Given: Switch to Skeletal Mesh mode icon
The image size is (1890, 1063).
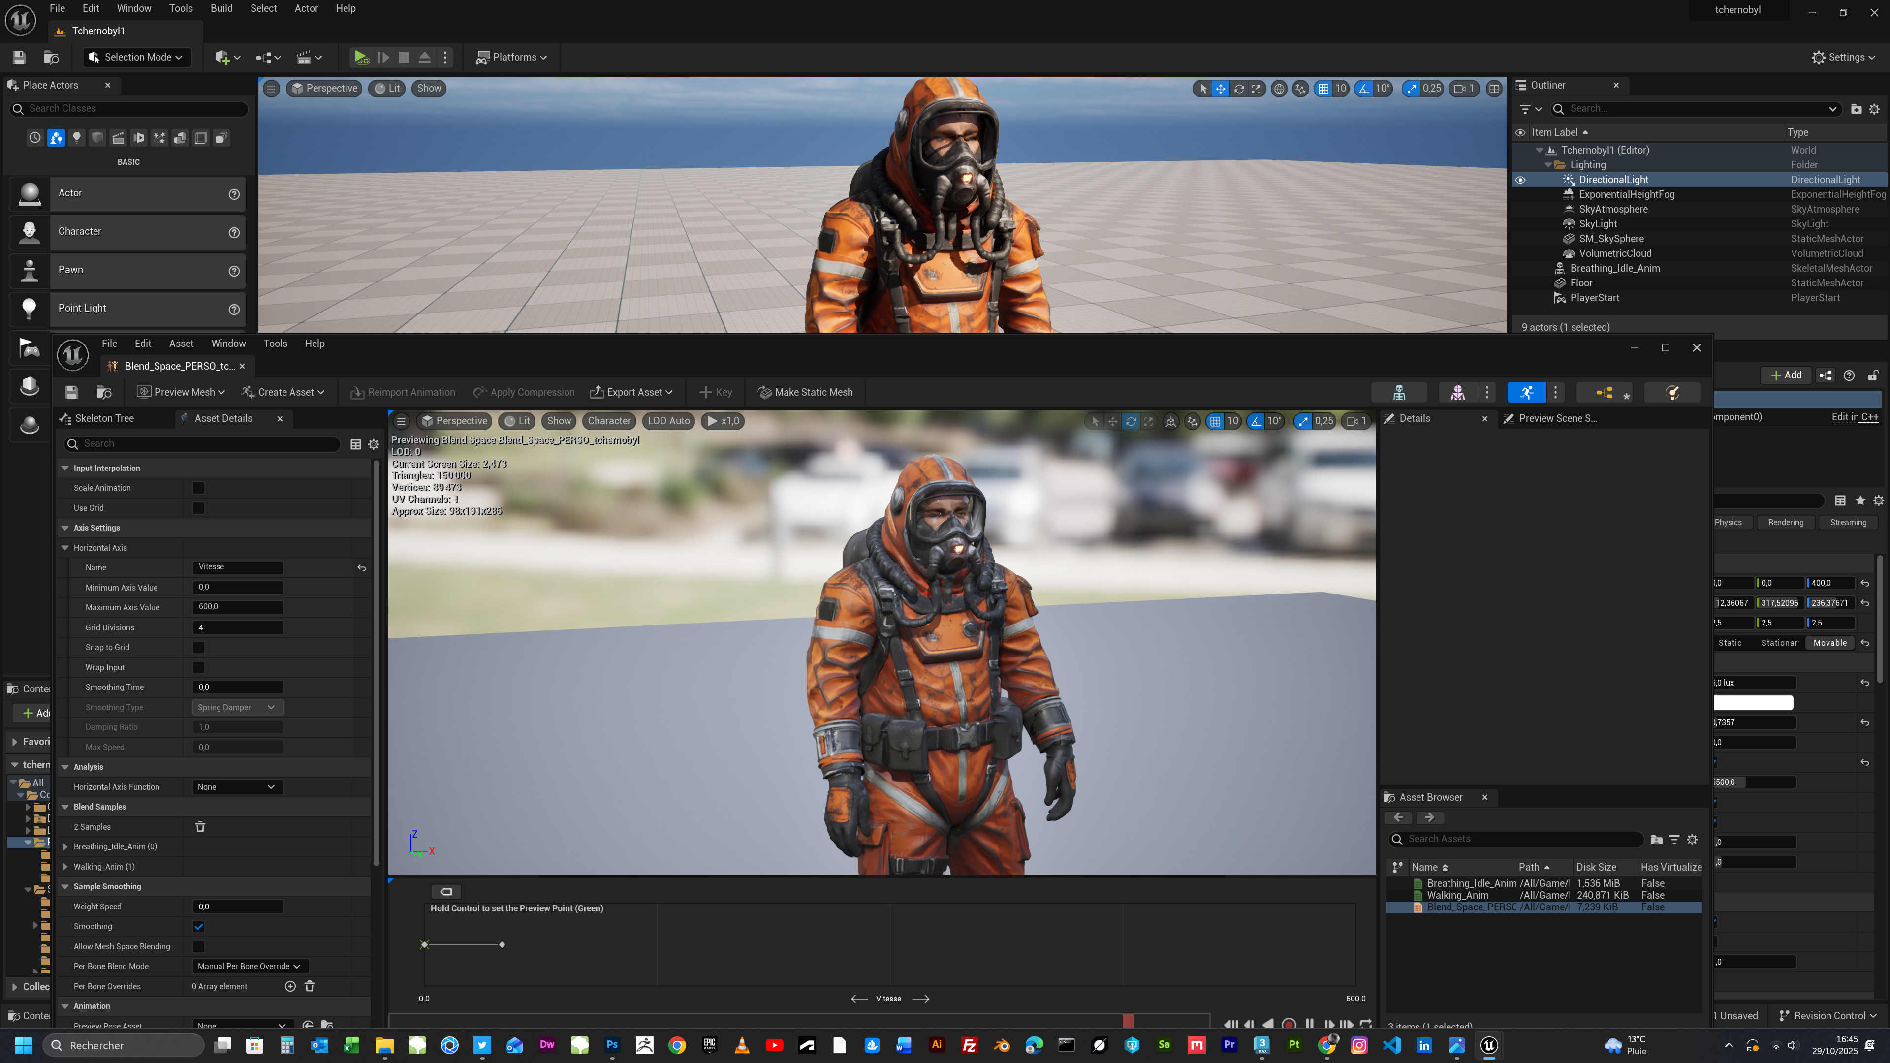Looking at the screenshot, I should click(x=1457, y=393).
